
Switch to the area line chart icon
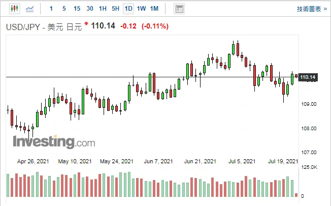coord(29,9)
